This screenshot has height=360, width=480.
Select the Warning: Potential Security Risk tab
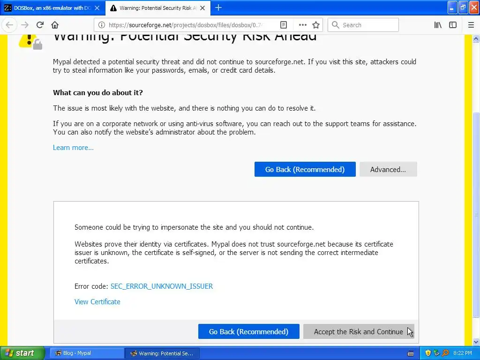click(158, 8)
